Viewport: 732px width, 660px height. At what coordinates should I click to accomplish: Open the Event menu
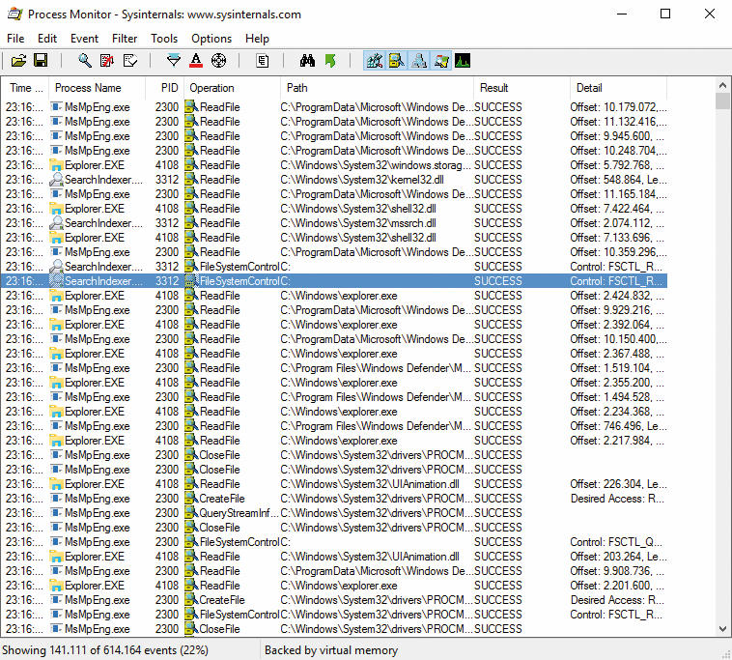(84, 39)
